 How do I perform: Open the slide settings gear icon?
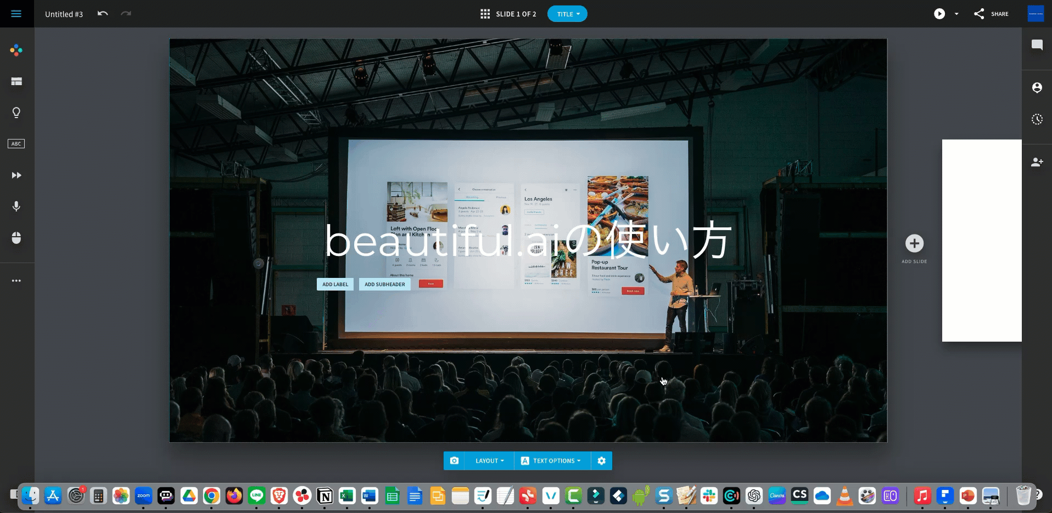tap(602, 461)
